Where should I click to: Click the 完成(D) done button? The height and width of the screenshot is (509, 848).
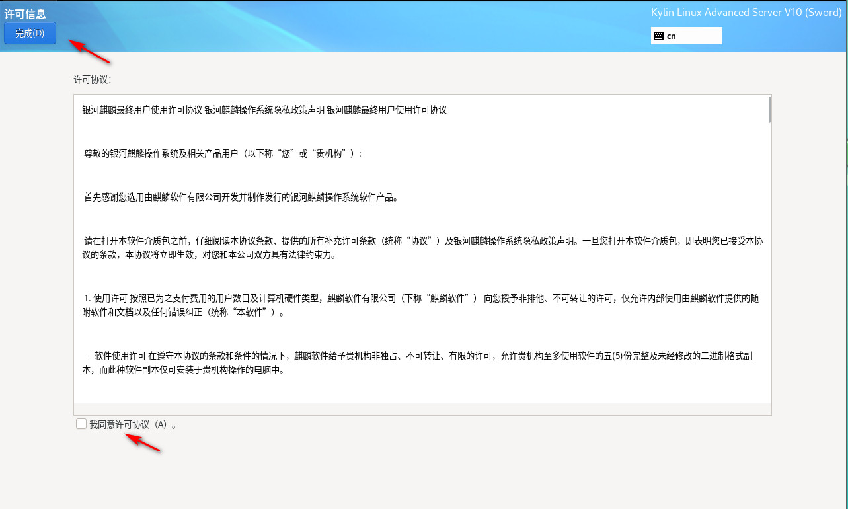tap(30, 34)
